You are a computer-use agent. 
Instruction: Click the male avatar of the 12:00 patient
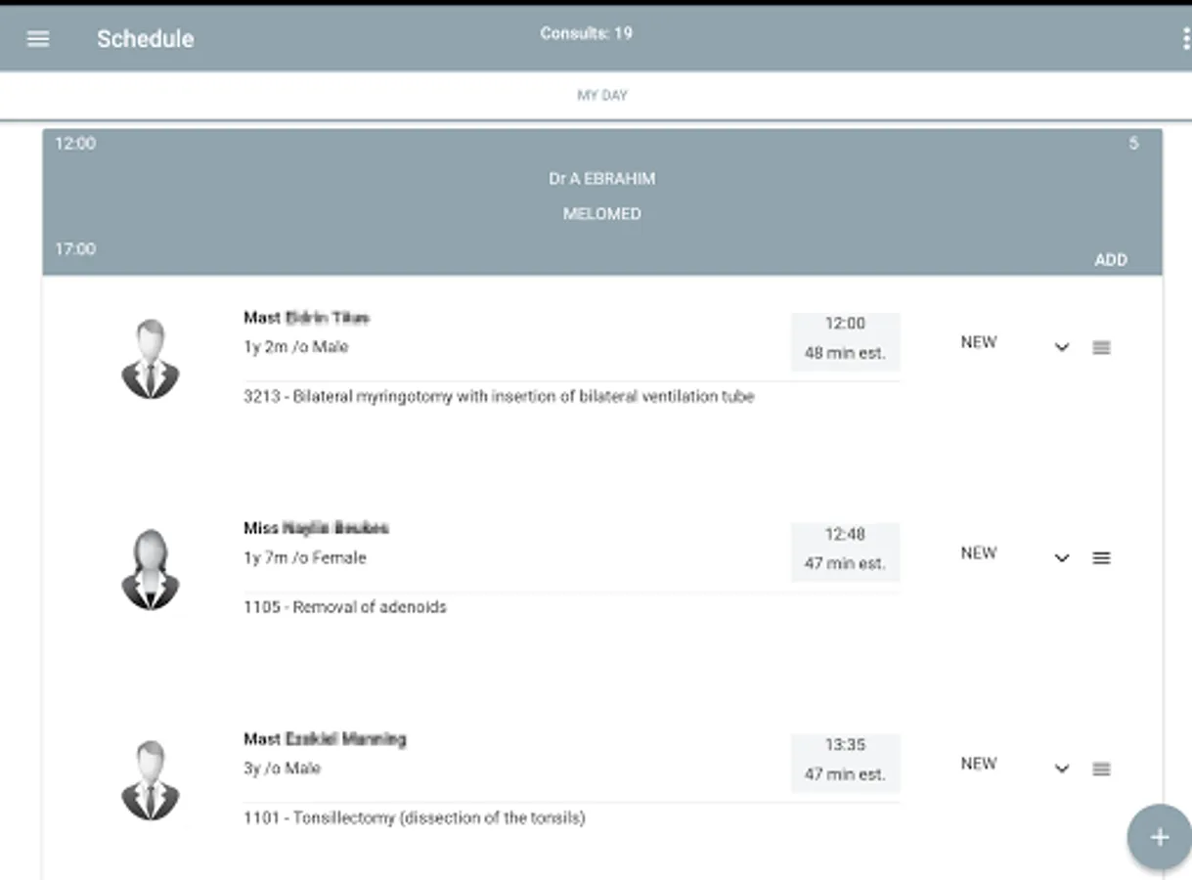click(x=150, y=359)
